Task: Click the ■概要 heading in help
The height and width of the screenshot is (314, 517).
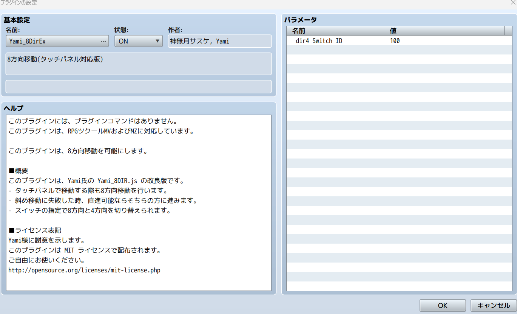Action: point(18,171)
